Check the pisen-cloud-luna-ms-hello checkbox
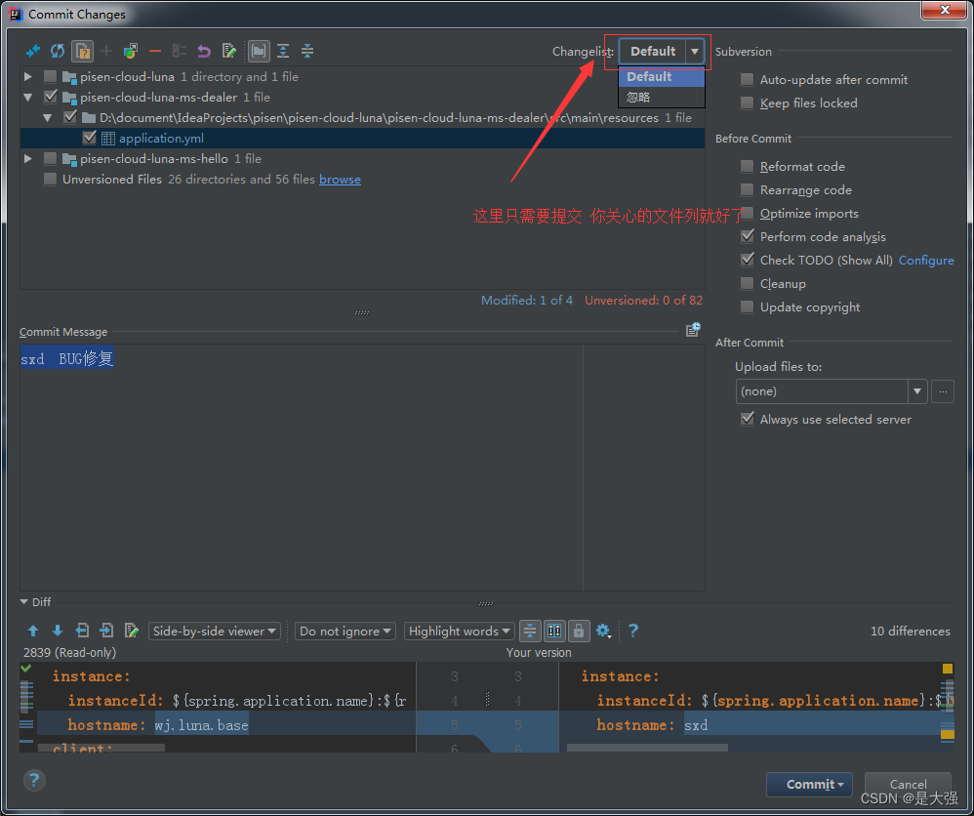 [51, 158]
